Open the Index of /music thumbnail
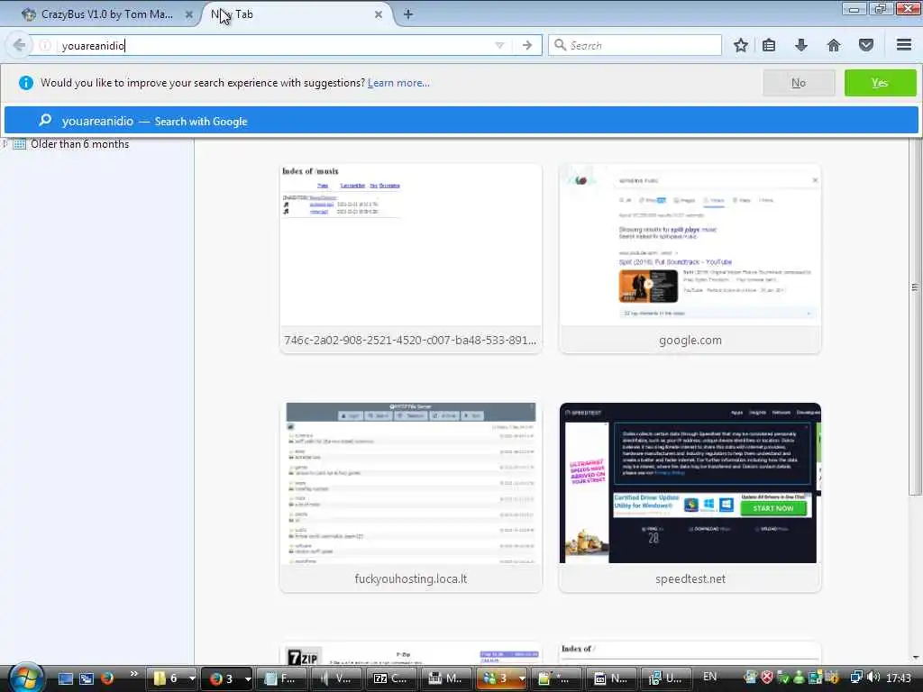 coord(411,259)
